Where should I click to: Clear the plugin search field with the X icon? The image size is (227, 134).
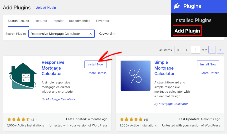pos(90,34)
